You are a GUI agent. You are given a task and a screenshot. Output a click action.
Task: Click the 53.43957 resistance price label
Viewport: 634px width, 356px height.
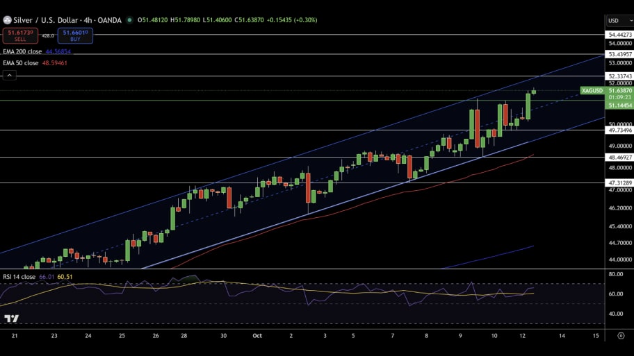click(x=619, y=54)
